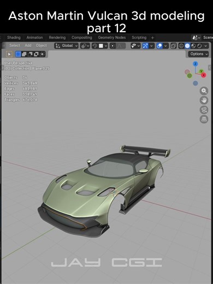Choose subtract selection mode icon
The width and height of the screenshot is (213, 284).
(30, 54)
